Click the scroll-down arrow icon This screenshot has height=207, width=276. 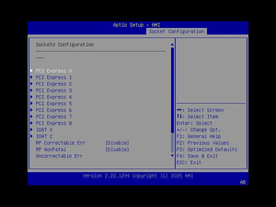172,156
